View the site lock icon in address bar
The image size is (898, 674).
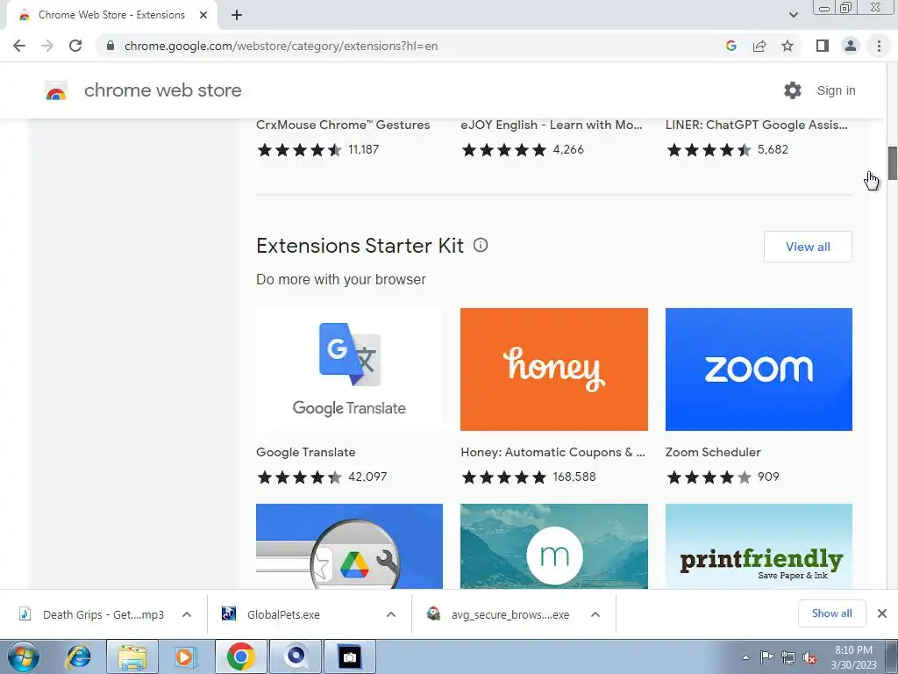coord(110,46)
